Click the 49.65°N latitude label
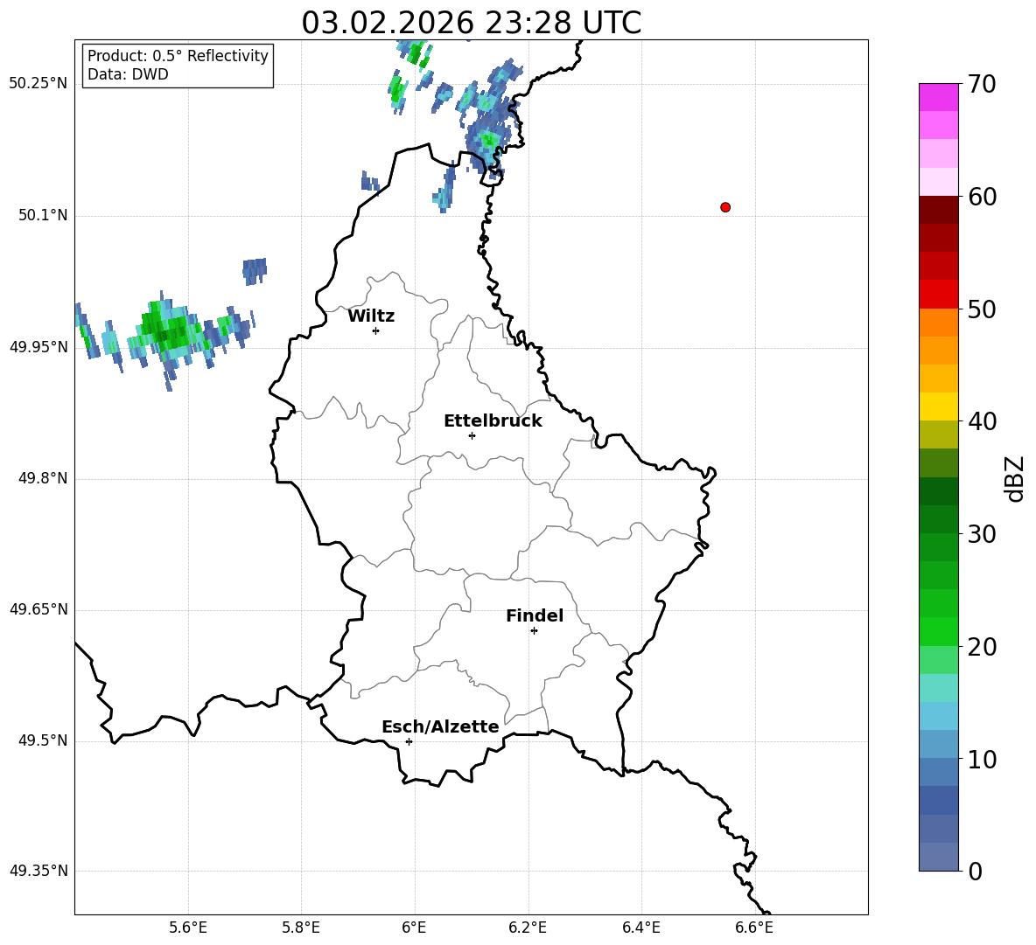This screenshot has width=1036, height=945. click(38, 609)
